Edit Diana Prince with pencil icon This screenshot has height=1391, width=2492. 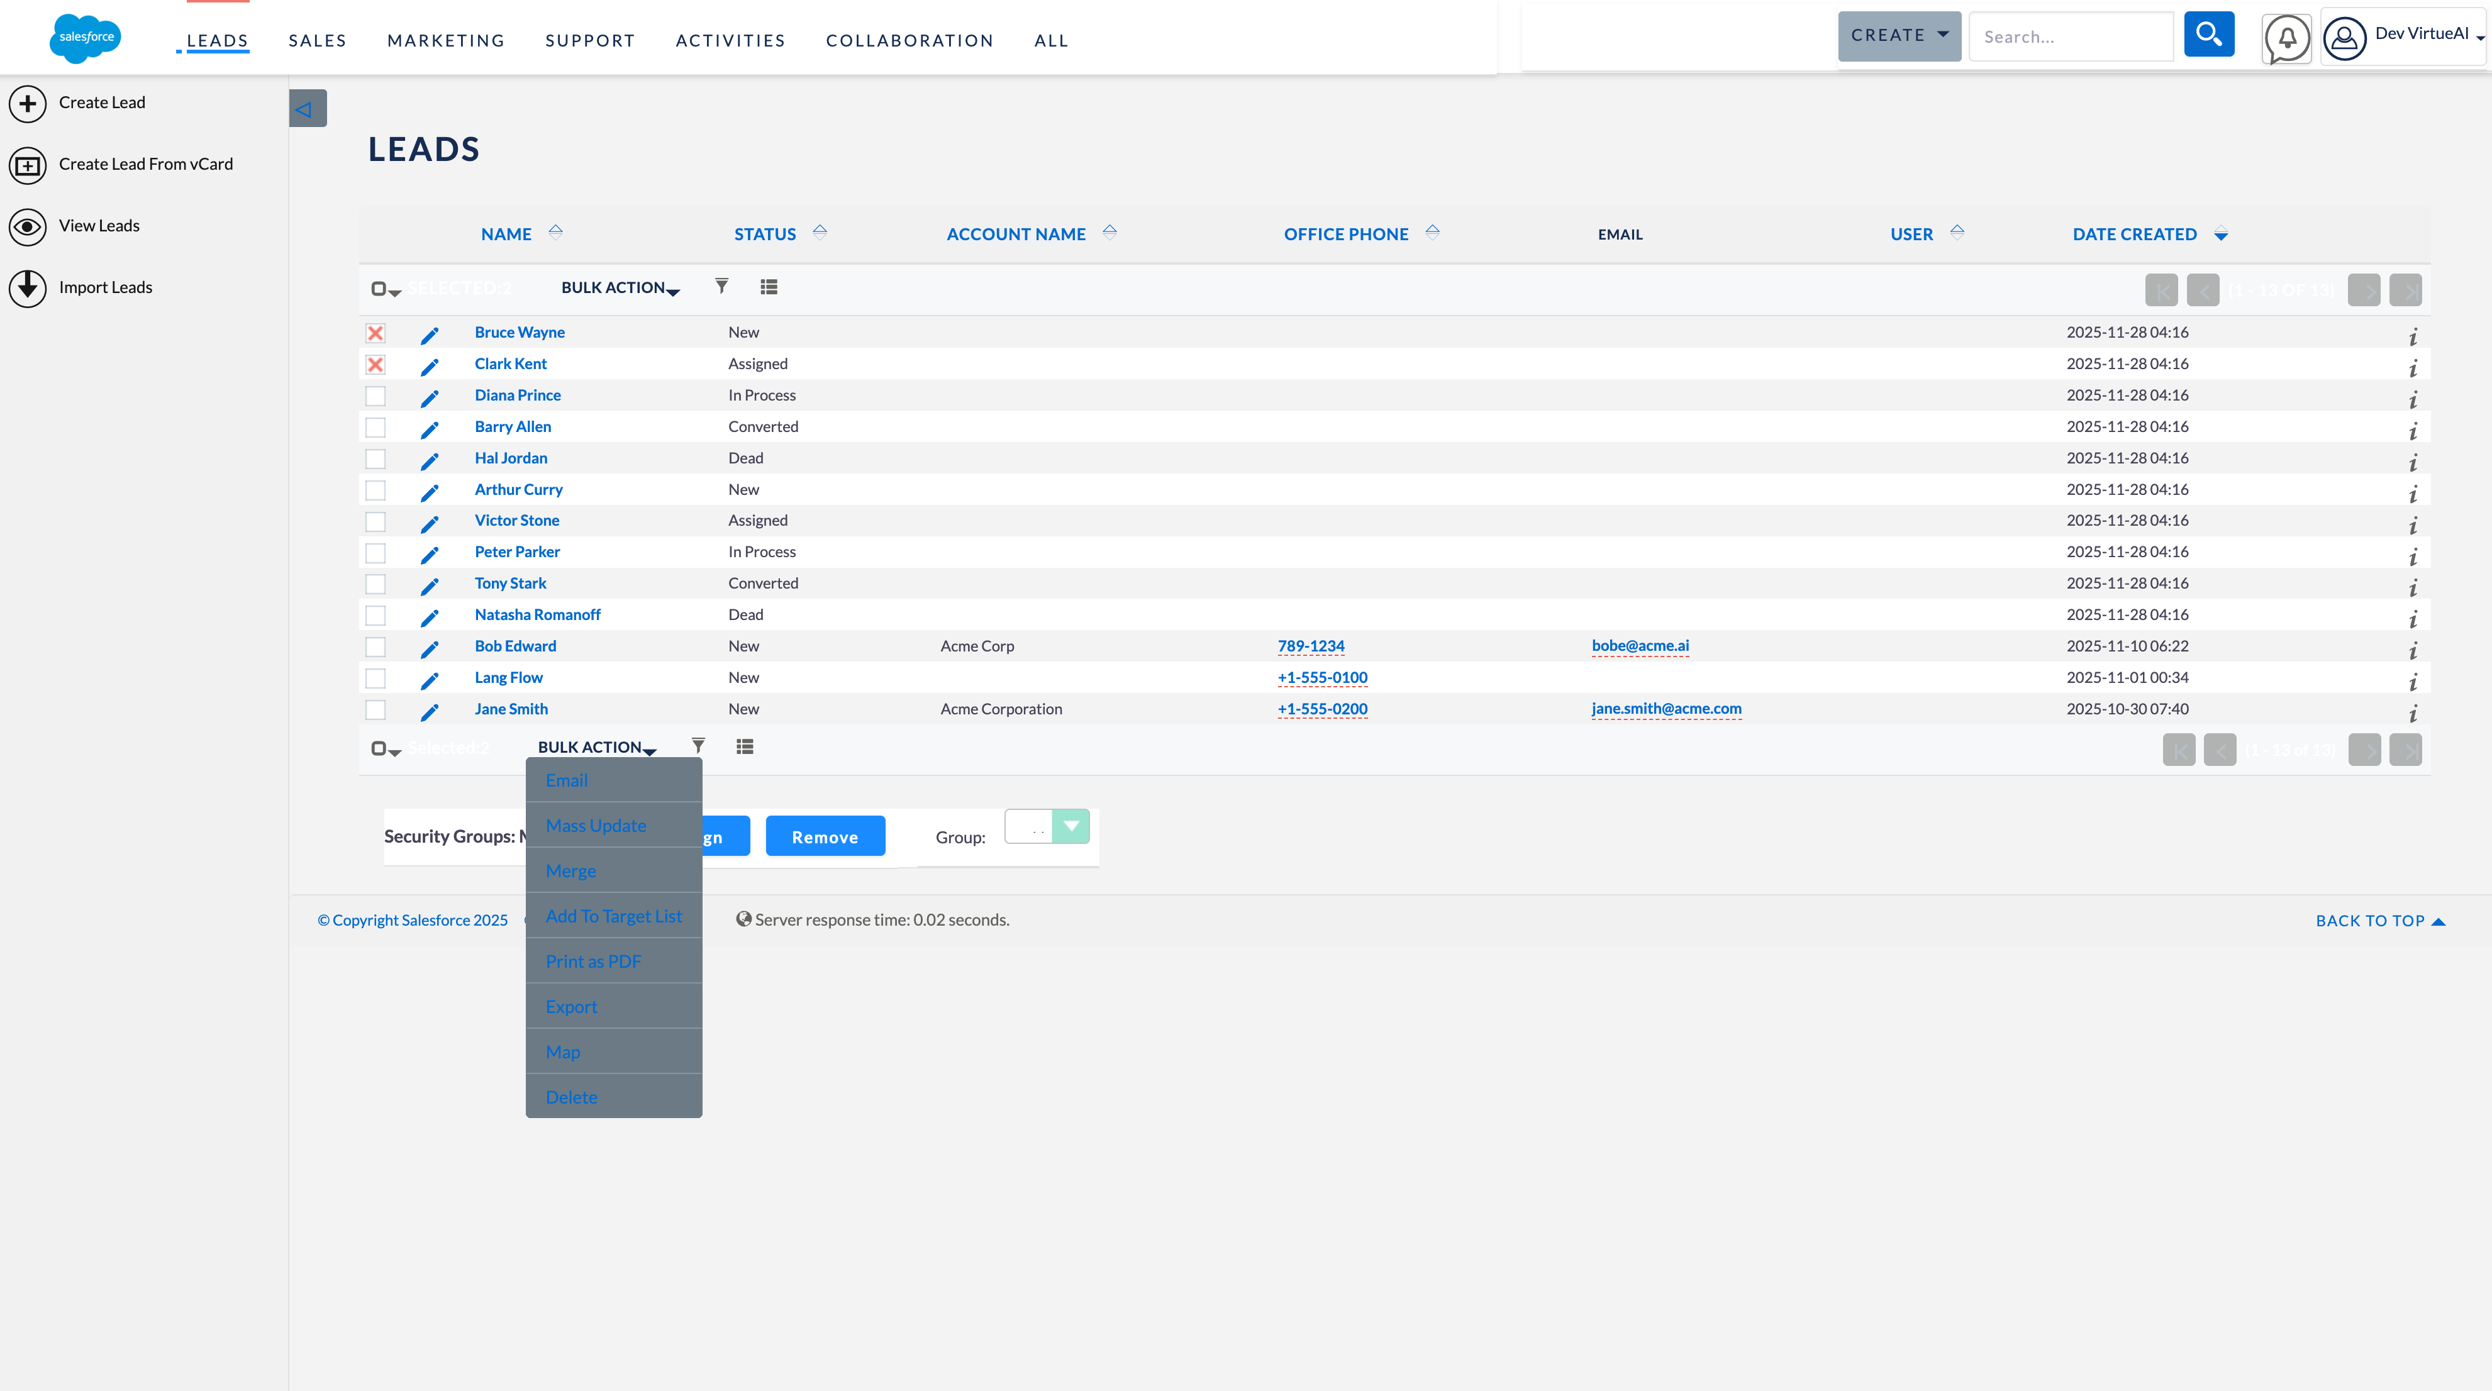[x=430, y=399]
